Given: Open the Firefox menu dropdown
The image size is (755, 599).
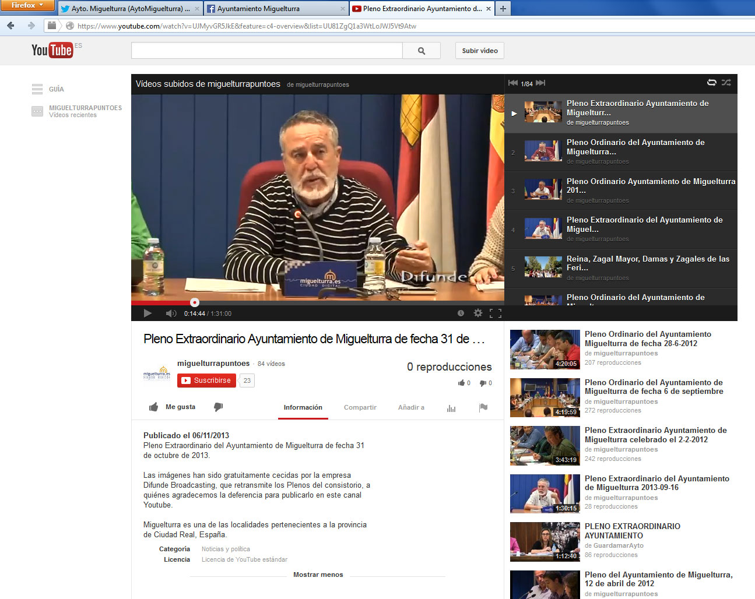Looking at the screenshot, I should click(27, 5).
